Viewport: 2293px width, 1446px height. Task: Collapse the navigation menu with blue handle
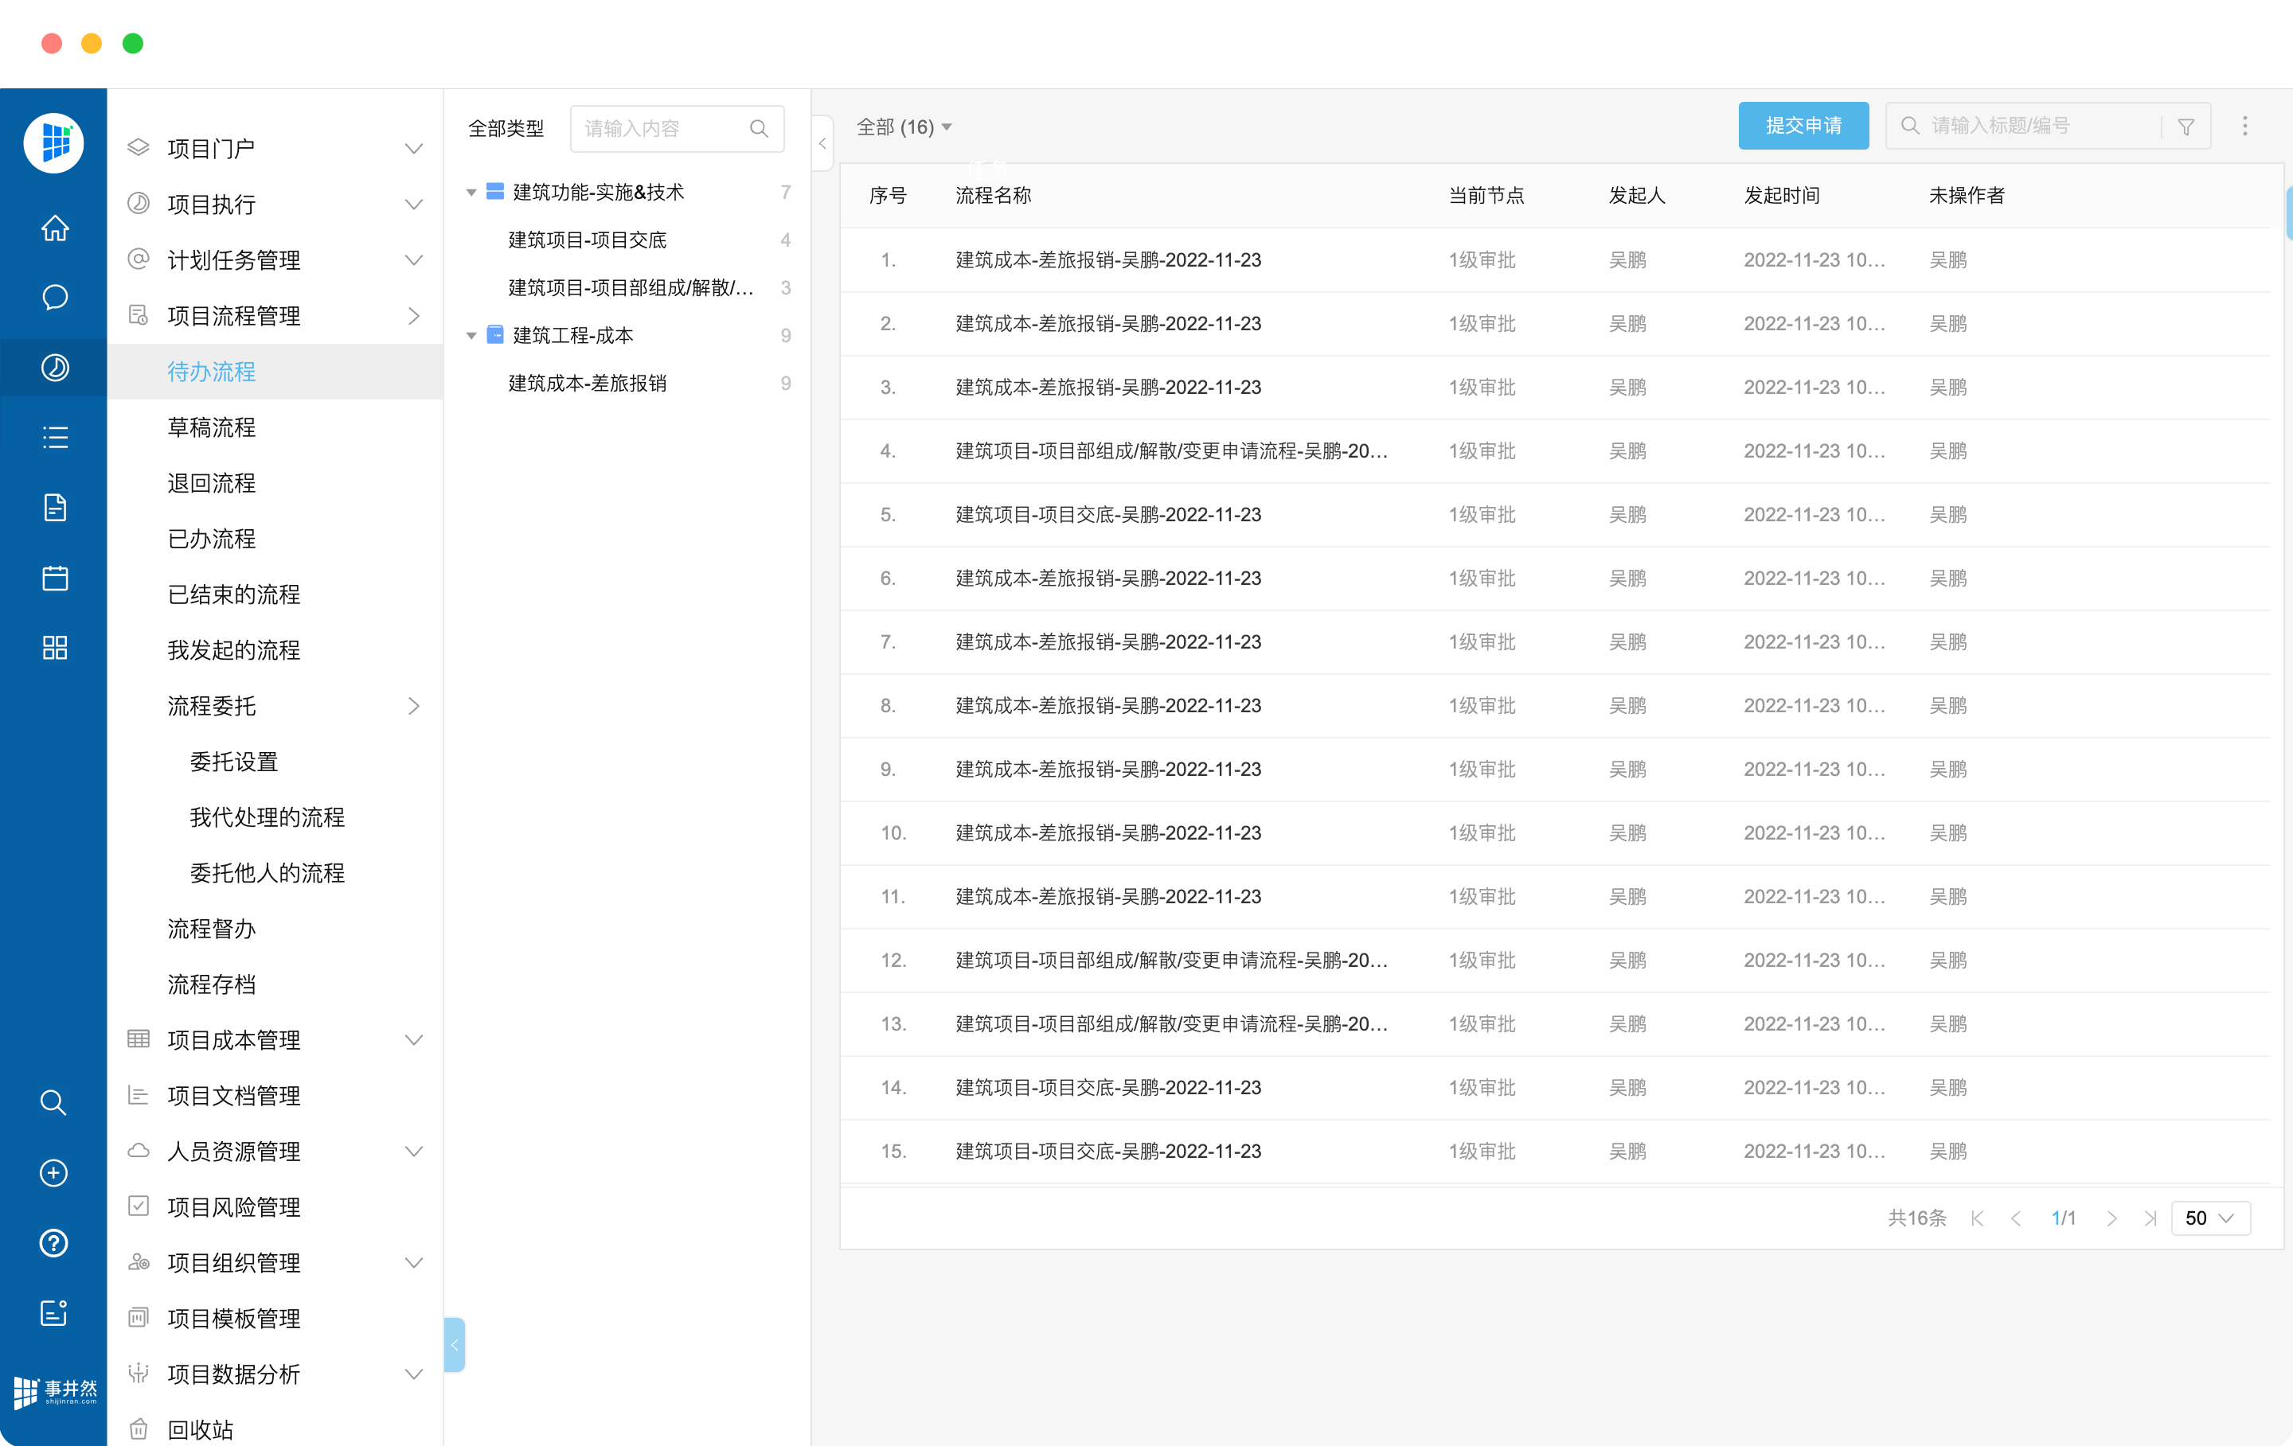pyautogui.click(x=454, y=1345)
